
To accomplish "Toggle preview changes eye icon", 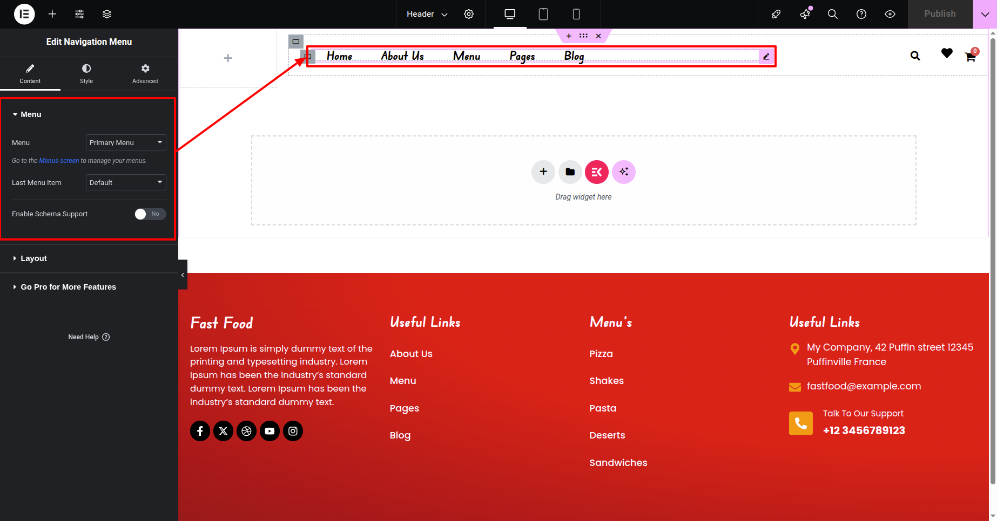I will (x=890, y=14).
